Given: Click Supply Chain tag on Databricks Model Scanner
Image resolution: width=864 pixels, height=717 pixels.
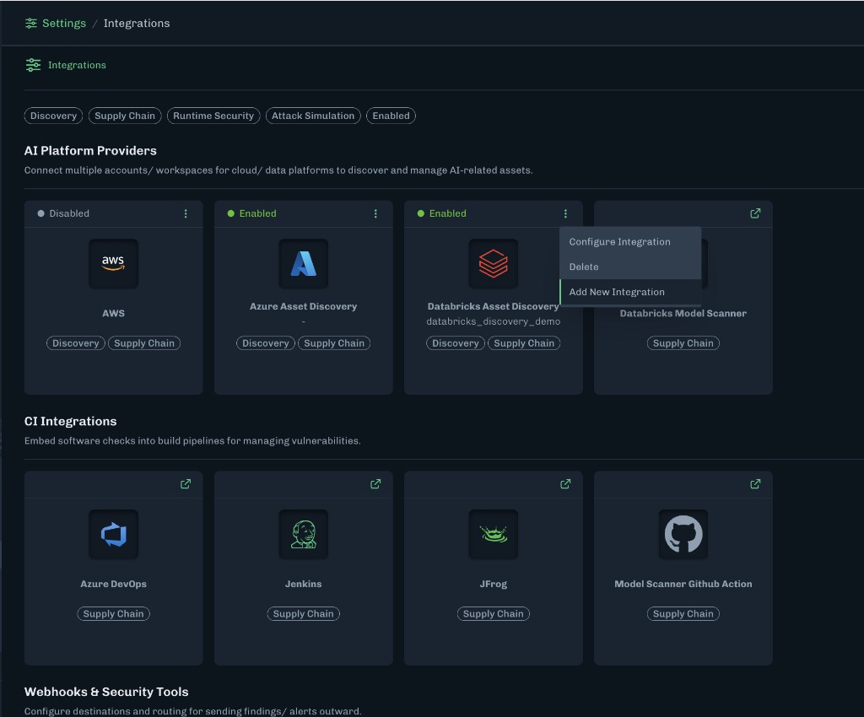Looking at the screenshot, I should [x=683, y=343].
